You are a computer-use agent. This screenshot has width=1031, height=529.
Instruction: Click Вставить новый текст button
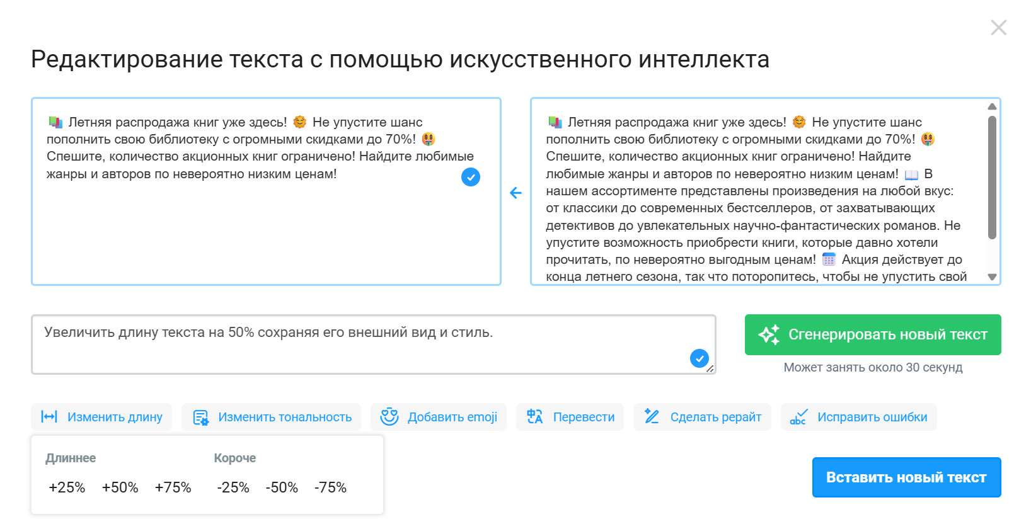click(x=906, y=477)
